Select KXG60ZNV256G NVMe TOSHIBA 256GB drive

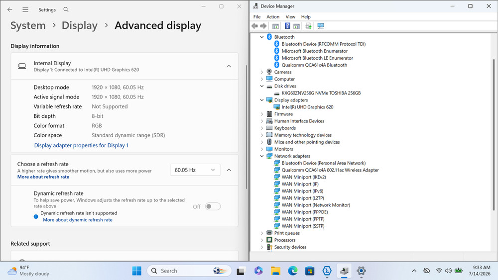click(321, 93)
